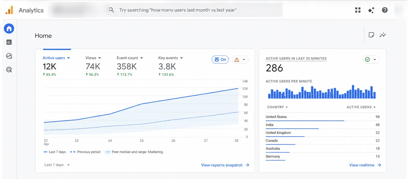Click the Google Analytics logo

coord(9,10)
